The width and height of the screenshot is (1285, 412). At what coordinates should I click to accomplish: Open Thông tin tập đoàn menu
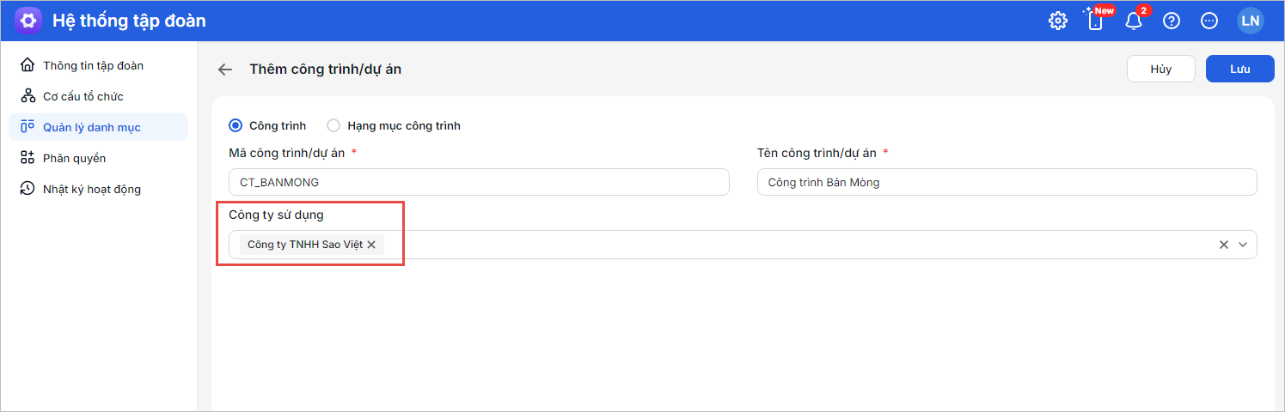pos(93,65)
